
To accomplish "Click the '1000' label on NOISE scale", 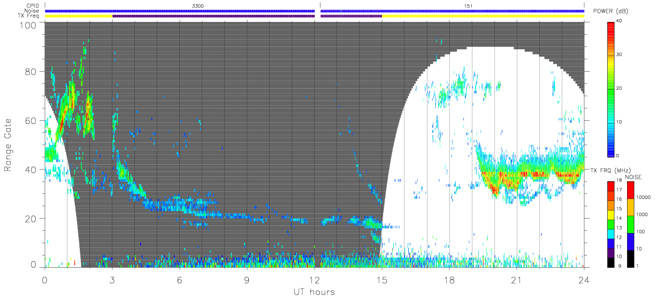I will tap(643, 215).
